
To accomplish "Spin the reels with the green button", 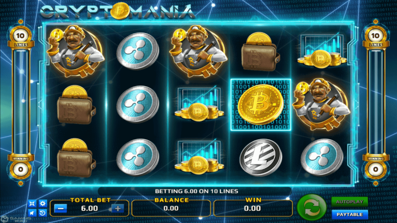I will pos(312,208).
